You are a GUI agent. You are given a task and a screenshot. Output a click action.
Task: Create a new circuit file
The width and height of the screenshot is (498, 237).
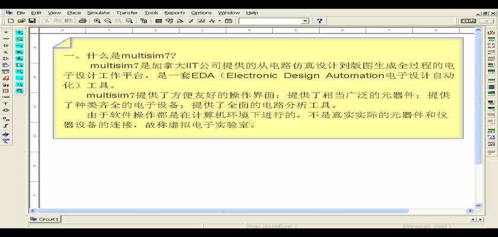(11, 21)
